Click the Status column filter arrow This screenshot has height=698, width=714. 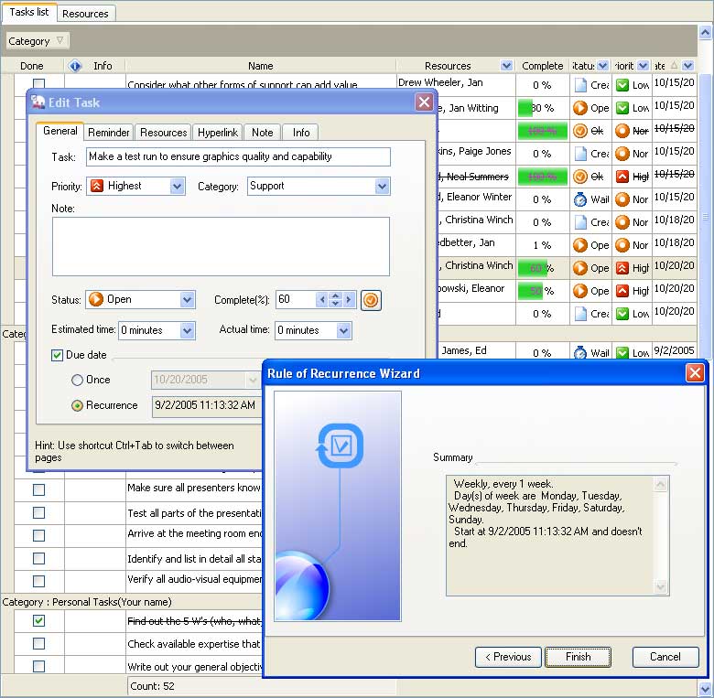[602, 66]
